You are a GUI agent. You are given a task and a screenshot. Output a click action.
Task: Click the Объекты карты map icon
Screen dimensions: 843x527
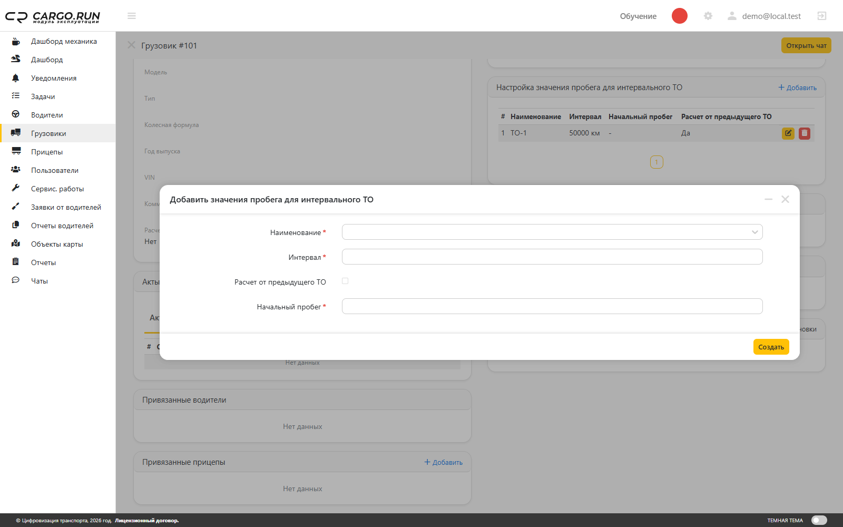click(16, 243)
